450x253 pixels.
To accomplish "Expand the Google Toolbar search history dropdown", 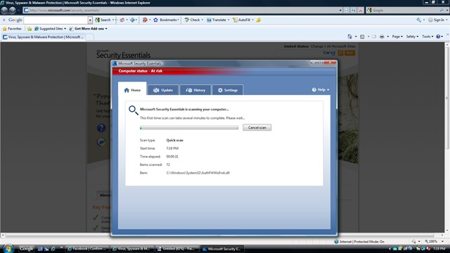I will coord(90,20).
